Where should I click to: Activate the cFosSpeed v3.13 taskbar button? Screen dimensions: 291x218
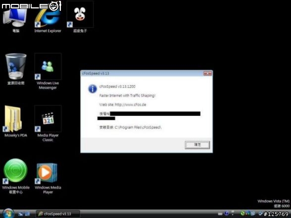click(x=58, y=214)
